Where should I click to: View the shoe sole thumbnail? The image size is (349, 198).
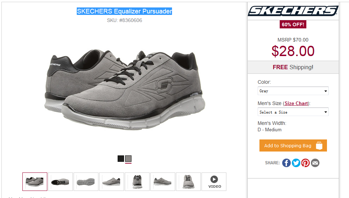point(86,182)
